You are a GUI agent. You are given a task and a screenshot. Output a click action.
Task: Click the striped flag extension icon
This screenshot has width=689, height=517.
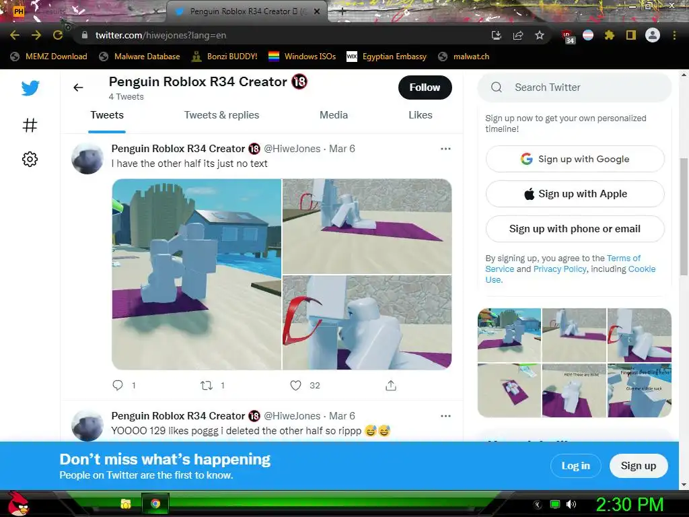click(588, 35)
